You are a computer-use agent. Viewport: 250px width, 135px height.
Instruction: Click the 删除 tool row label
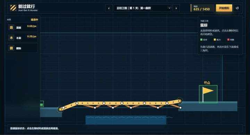pyautogui.click(x=19, y=49)
